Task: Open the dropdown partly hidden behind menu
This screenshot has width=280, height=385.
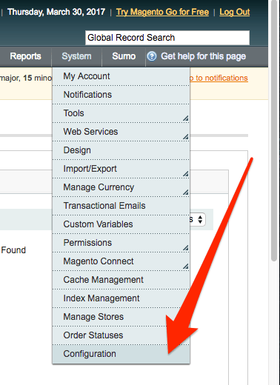Action: pyautogui.click(x=198, y=219)
